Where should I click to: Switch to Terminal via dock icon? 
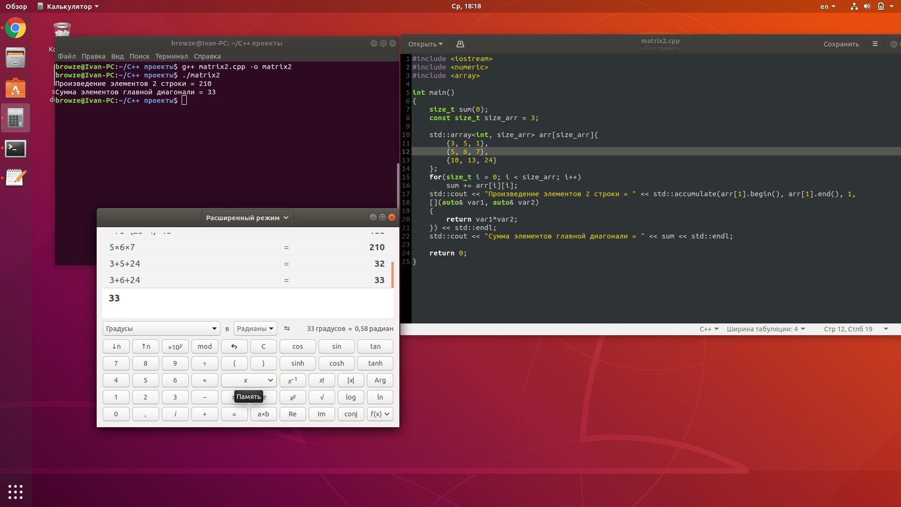(15, 148)
